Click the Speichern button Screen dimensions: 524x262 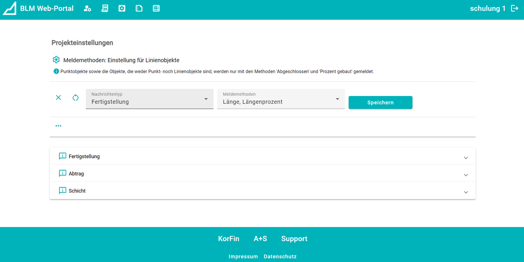coord(380,103)
